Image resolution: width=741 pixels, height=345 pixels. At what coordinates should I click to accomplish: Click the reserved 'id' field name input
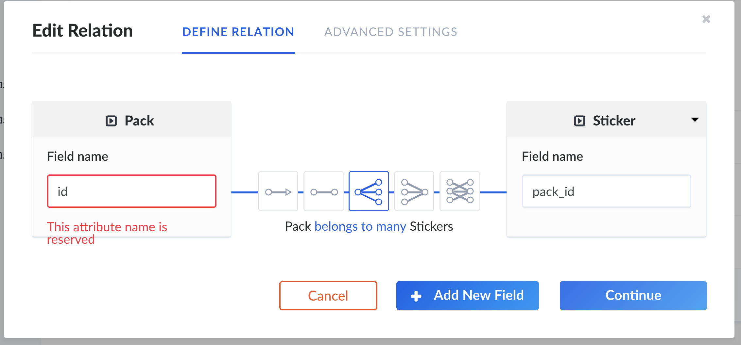point(131,191)
